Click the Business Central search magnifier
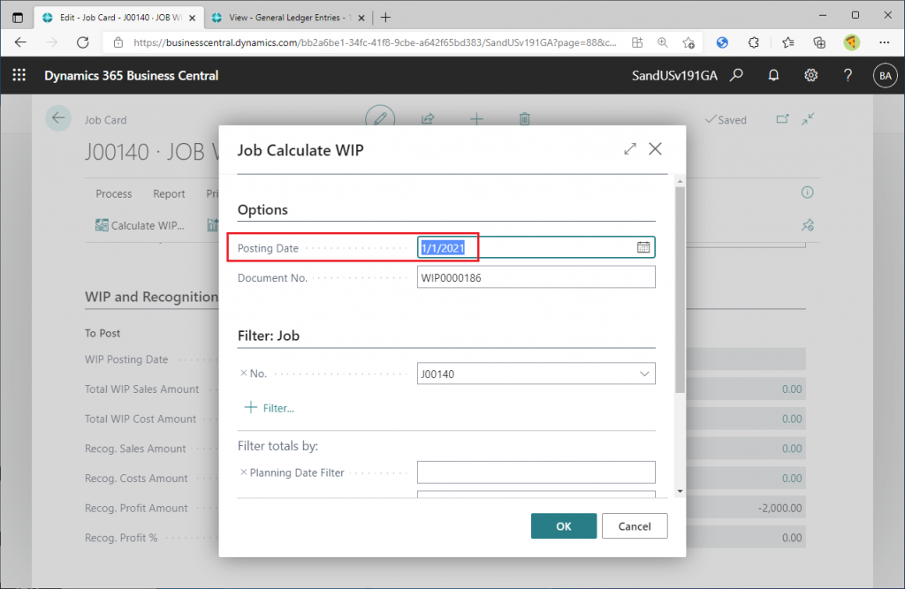The width and height of the screenshot is (905, 589). tap(736, 75)
